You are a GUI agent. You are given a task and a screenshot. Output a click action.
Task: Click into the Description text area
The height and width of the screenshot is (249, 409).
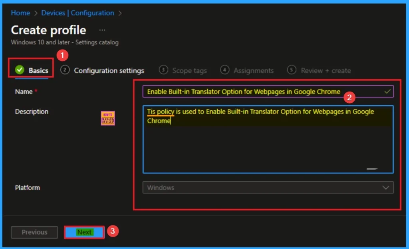[x=268, y=139]
